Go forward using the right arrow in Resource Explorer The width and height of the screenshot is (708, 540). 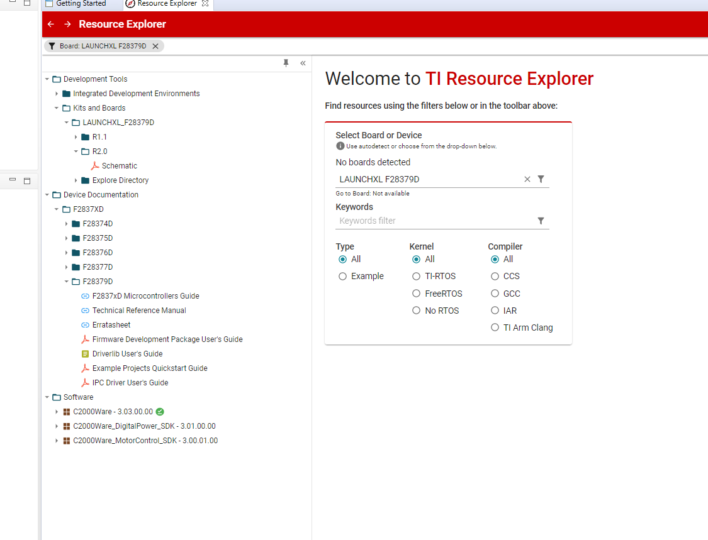[x=67, y=24]
